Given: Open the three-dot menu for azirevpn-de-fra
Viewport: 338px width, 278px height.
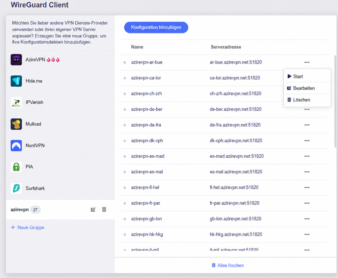Looking at the screenshot, I should [307, 125].
